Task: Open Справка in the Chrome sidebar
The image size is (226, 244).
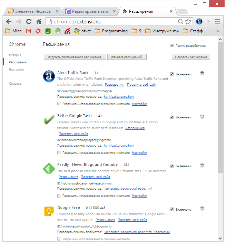Action: click(x=15, y=84)
